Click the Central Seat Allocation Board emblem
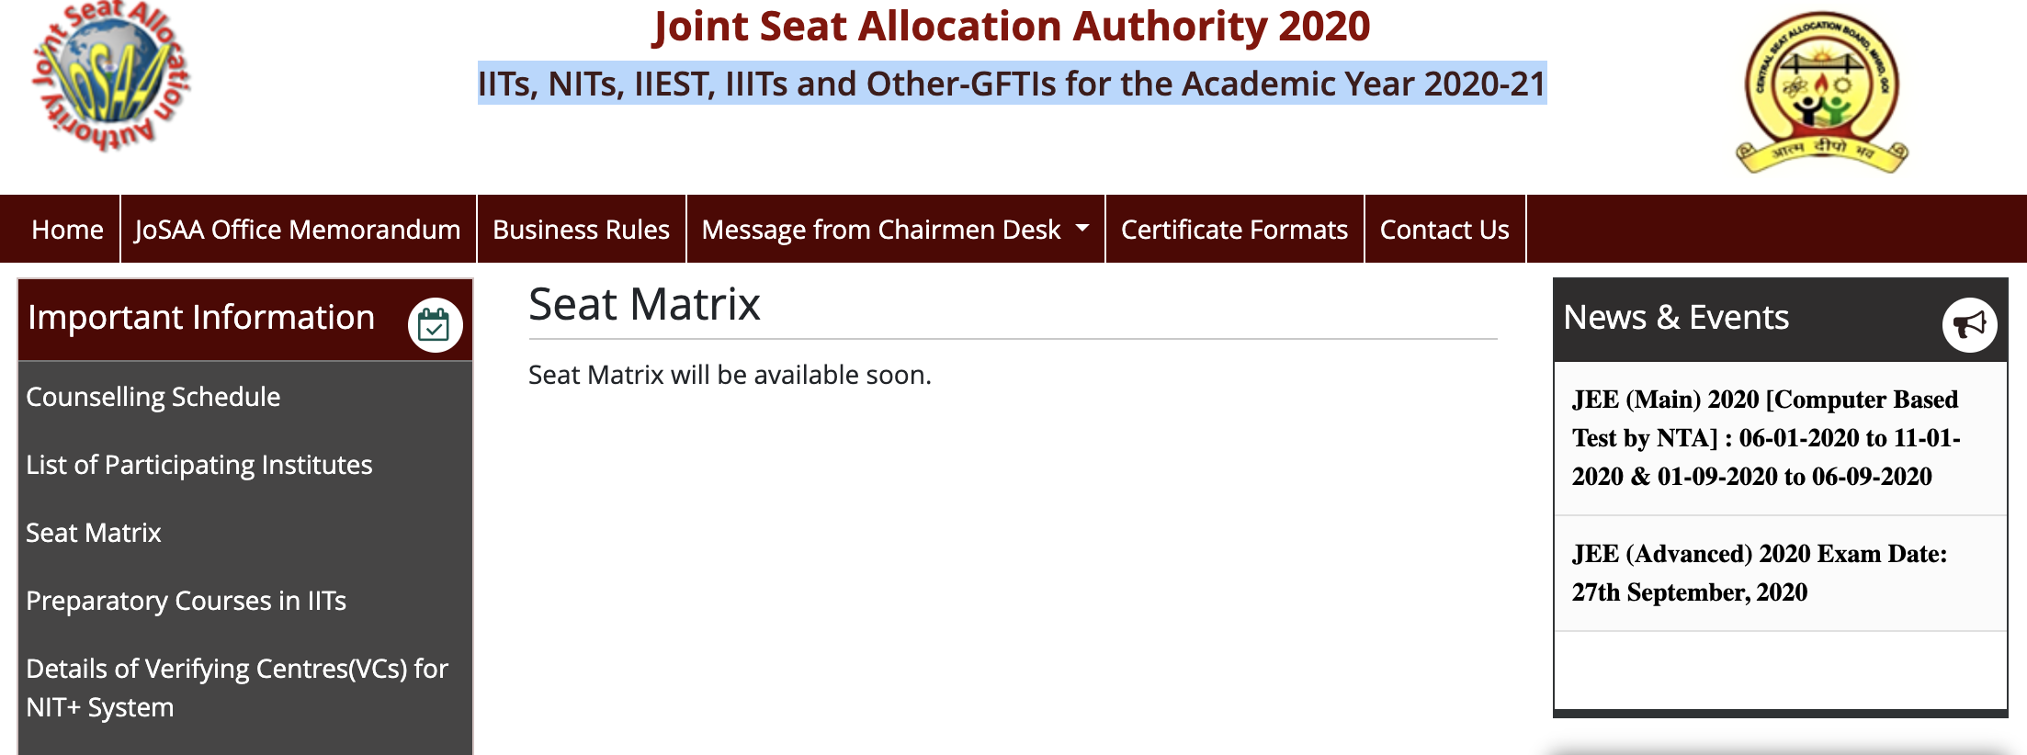2027x755 pixels. [x=1821, y=92]
